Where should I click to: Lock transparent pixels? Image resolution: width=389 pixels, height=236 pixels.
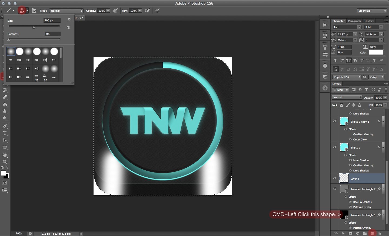point(342,105)
